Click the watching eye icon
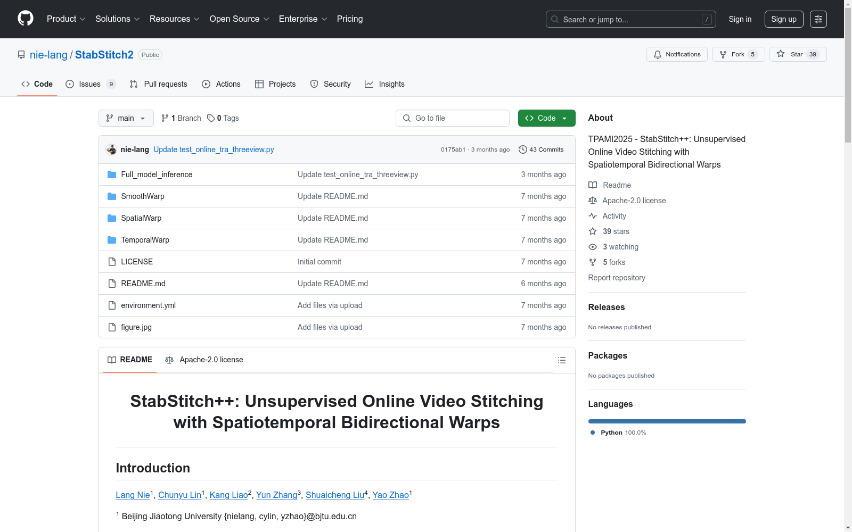The width and height of the screenshot is (852, 532). [x=593, y=247]
